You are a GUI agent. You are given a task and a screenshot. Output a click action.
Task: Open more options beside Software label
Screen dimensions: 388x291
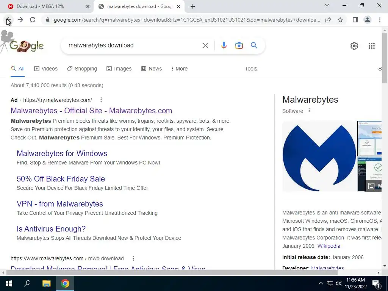pyautogui.click(x=309, y=111)
